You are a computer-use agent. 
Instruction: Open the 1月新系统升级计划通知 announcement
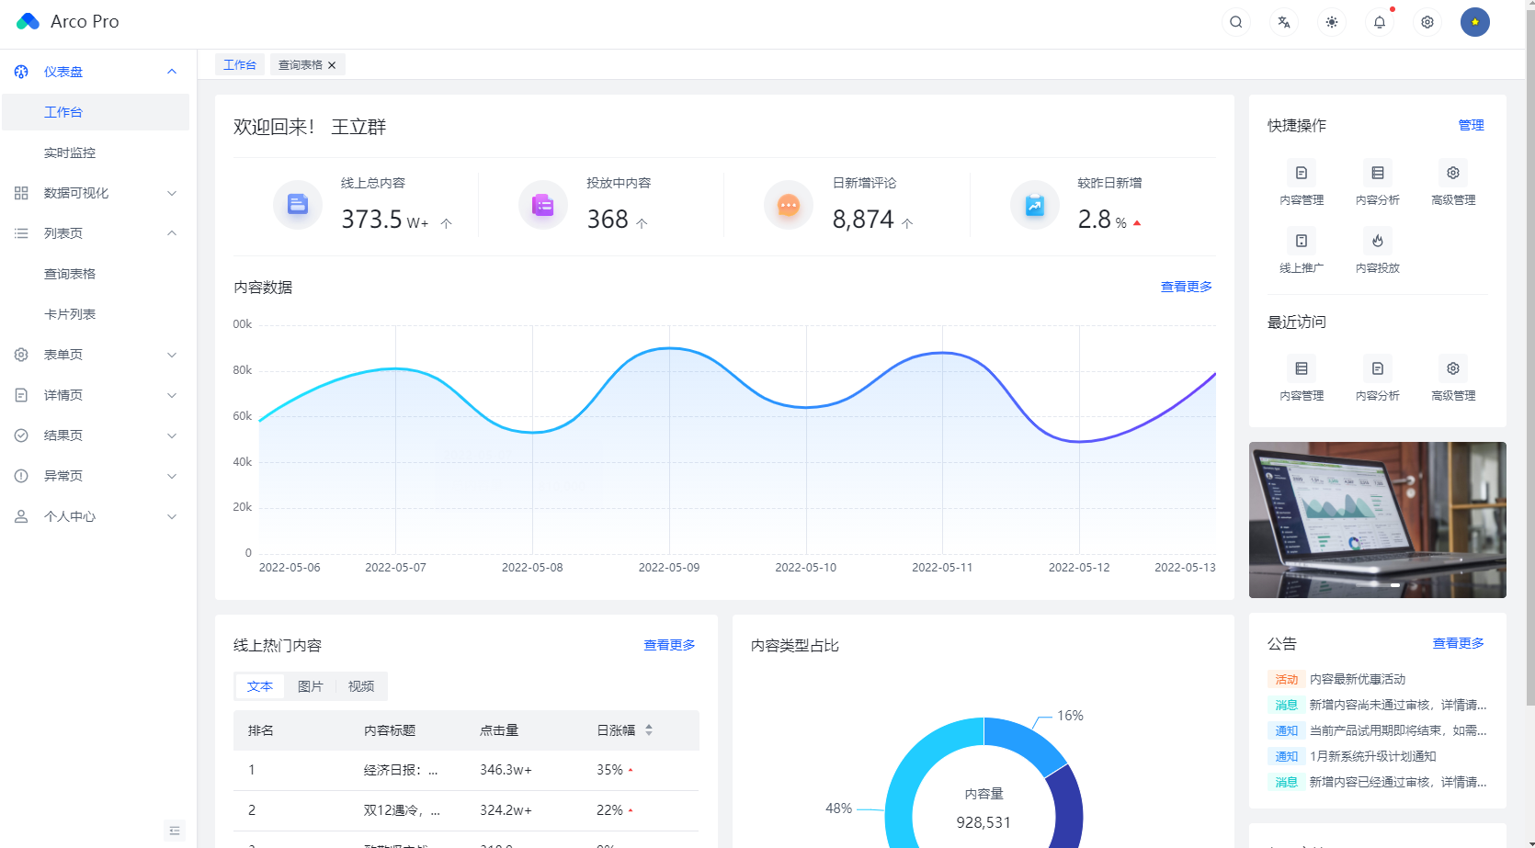coord(1373,756)
